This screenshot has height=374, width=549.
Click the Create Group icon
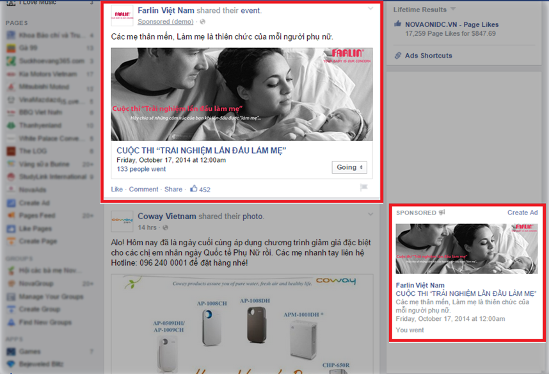pyautogui.click(x=12, y=309)
